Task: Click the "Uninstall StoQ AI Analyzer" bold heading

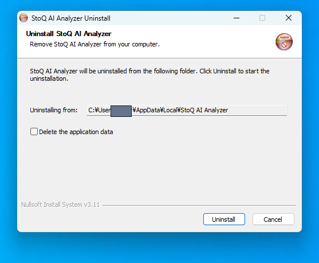Action: pos(69,34)
